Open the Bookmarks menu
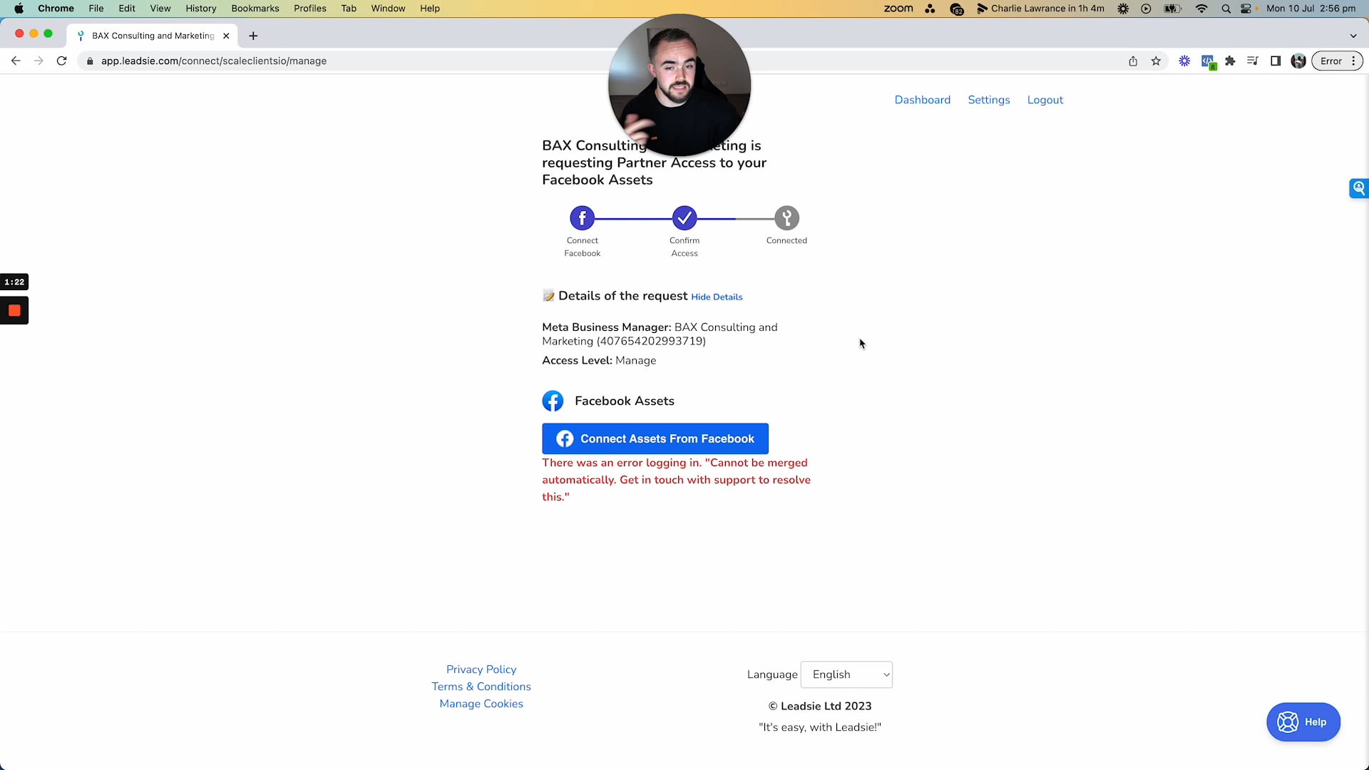The width and height of the screenshot is (1369, 770). tap(255, 9)
